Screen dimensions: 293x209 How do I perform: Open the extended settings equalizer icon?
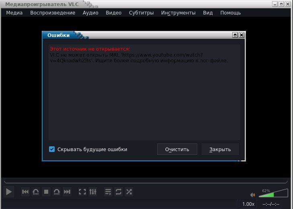coord(93,192)
